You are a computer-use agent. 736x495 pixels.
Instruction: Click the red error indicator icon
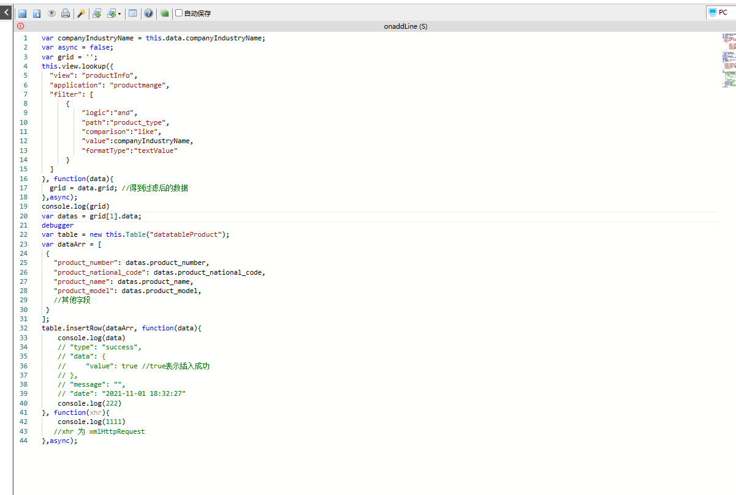coord(21,26)
